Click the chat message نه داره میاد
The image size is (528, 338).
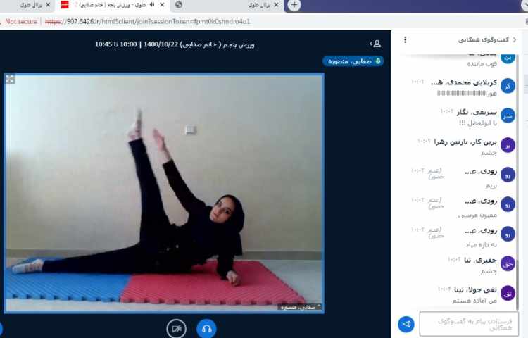tap(482, 245)
